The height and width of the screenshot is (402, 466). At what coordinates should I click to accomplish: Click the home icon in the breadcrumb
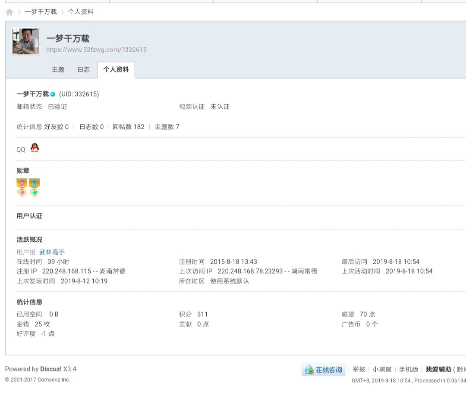9,12
